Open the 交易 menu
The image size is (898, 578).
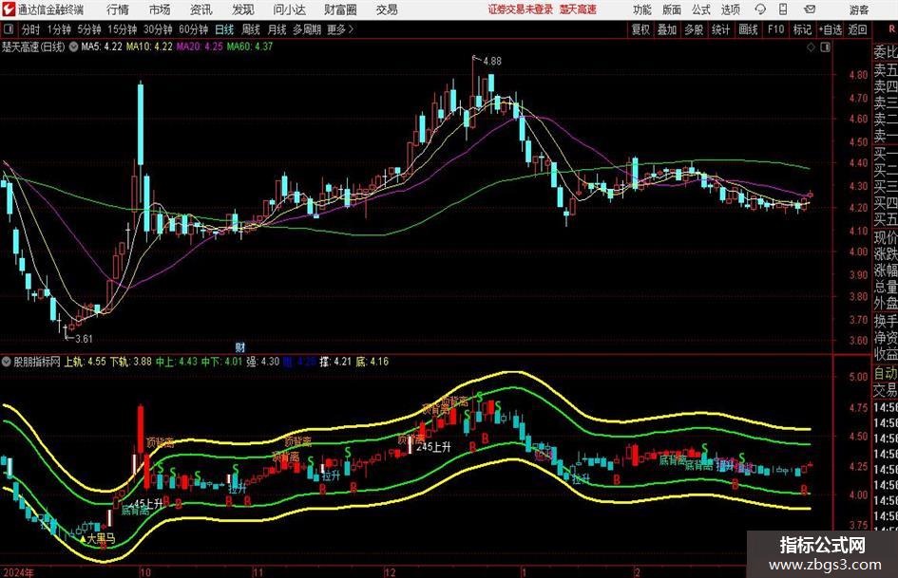pyautogui.click(x=387, y=9)
